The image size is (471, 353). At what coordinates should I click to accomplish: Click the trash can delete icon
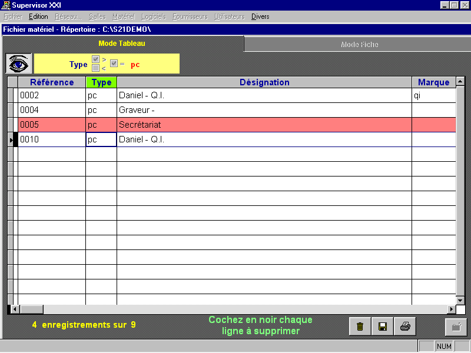click(x=360, y=327)
